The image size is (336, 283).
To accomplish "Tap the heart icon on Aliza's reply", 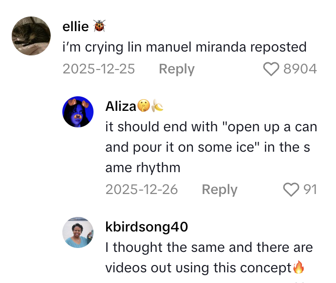I will pyautogui.click(x=291, y=190).
